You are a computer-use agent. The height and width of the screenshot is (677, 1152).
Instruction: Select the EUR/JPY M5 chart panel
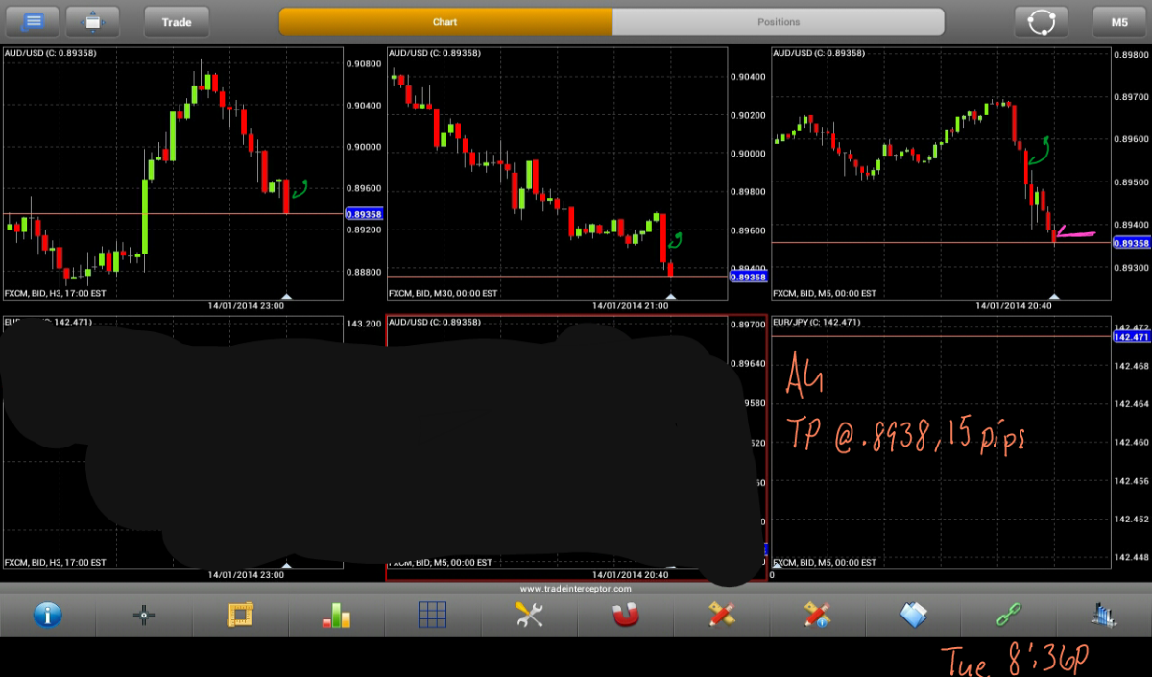click(941, 442)
